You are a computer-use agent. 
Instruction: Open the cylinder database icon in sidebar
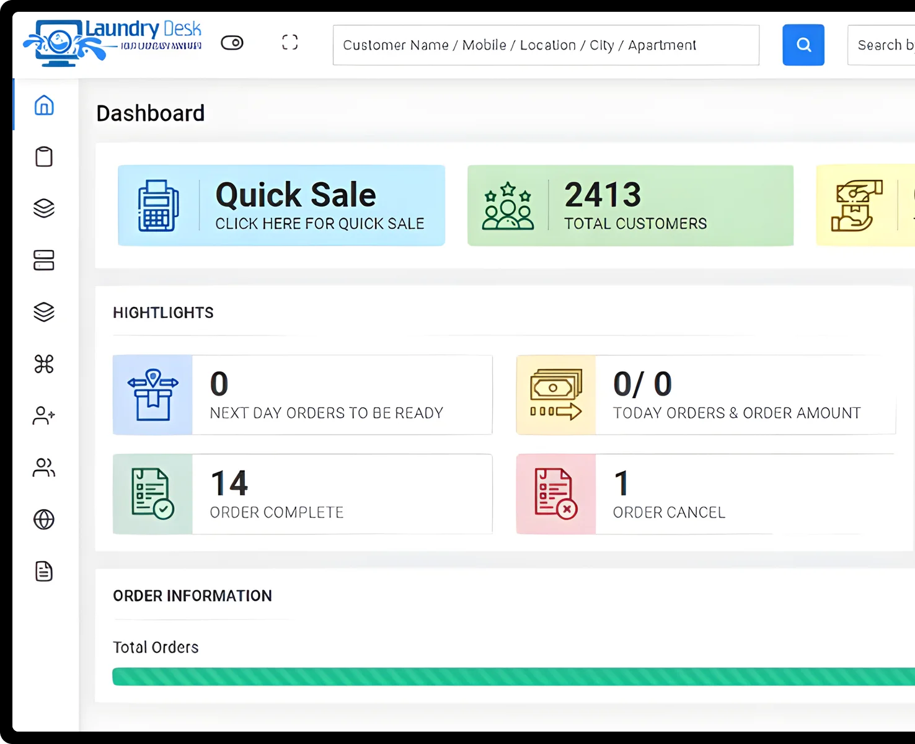(x=44, y=157)
